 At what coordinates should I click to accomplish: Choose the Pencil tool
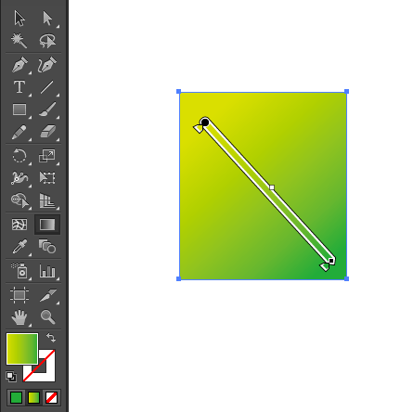tap(19, 133)
